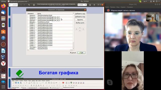Viewport: 161px width, 90px height.
Task: Open volume control in system tray
Action: point(154,1)
